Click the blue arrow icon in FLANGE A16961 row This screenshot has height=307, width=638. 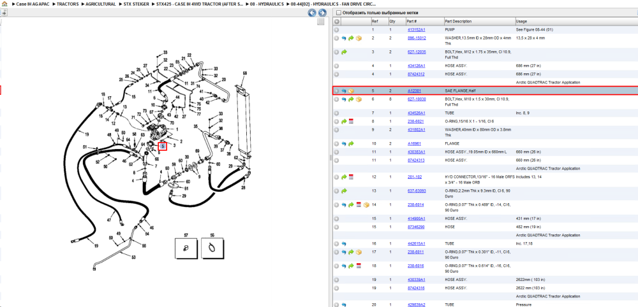344,143
